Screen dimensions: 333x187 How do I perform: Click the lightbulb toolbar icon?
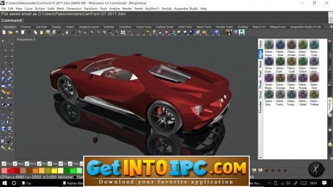[x=154, y=32]
